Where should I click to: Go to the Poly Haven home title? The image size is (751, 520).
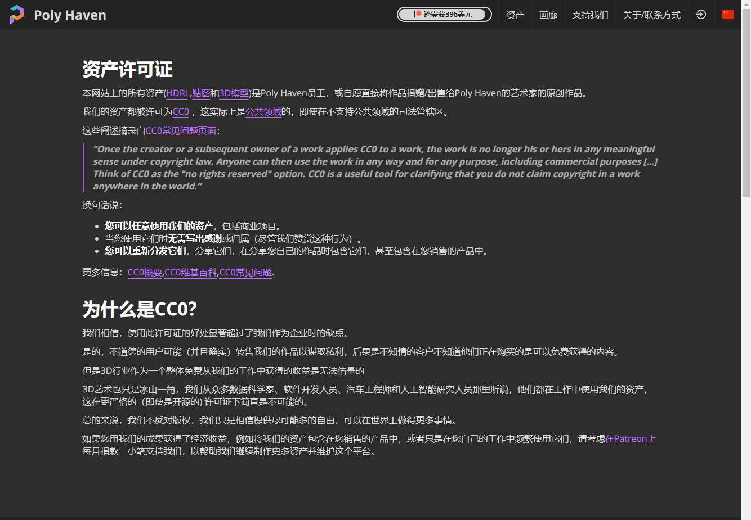[x=70, y=15]
